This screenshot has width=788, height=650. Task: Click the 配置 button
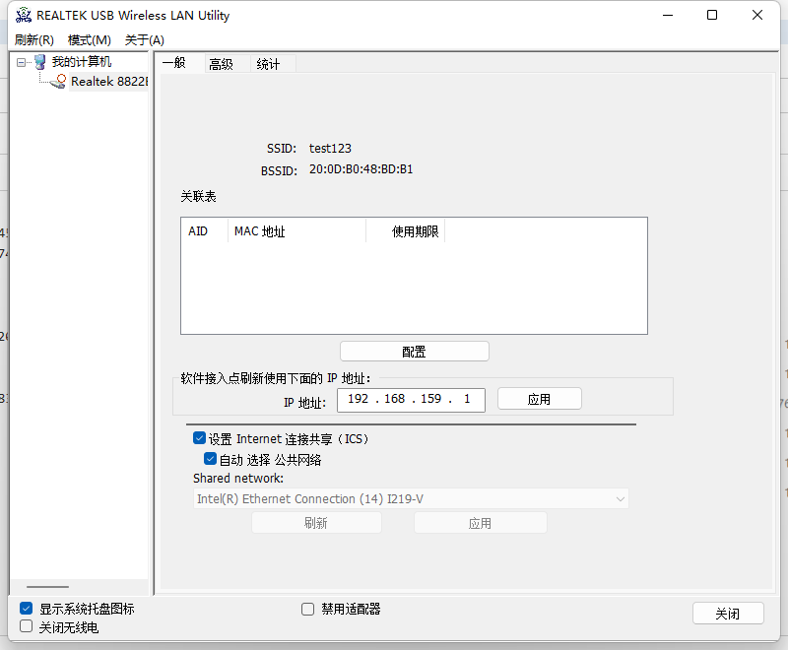point(414,352)
